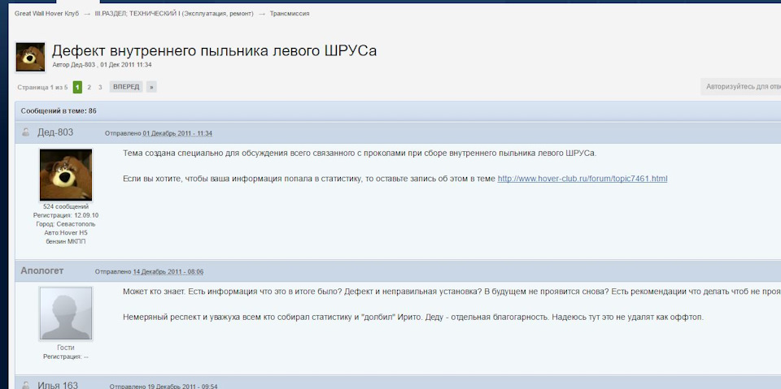Open Great Wall Hover Клуб breadcrumb link
The width and height of the screenshot is (781, 389).
(x=46, y=14)
